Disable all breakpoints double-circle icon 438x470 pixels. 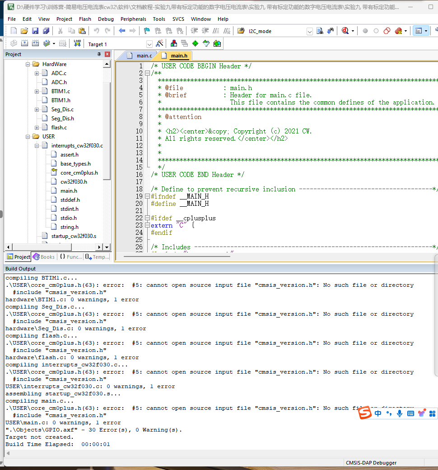(387, 31)
